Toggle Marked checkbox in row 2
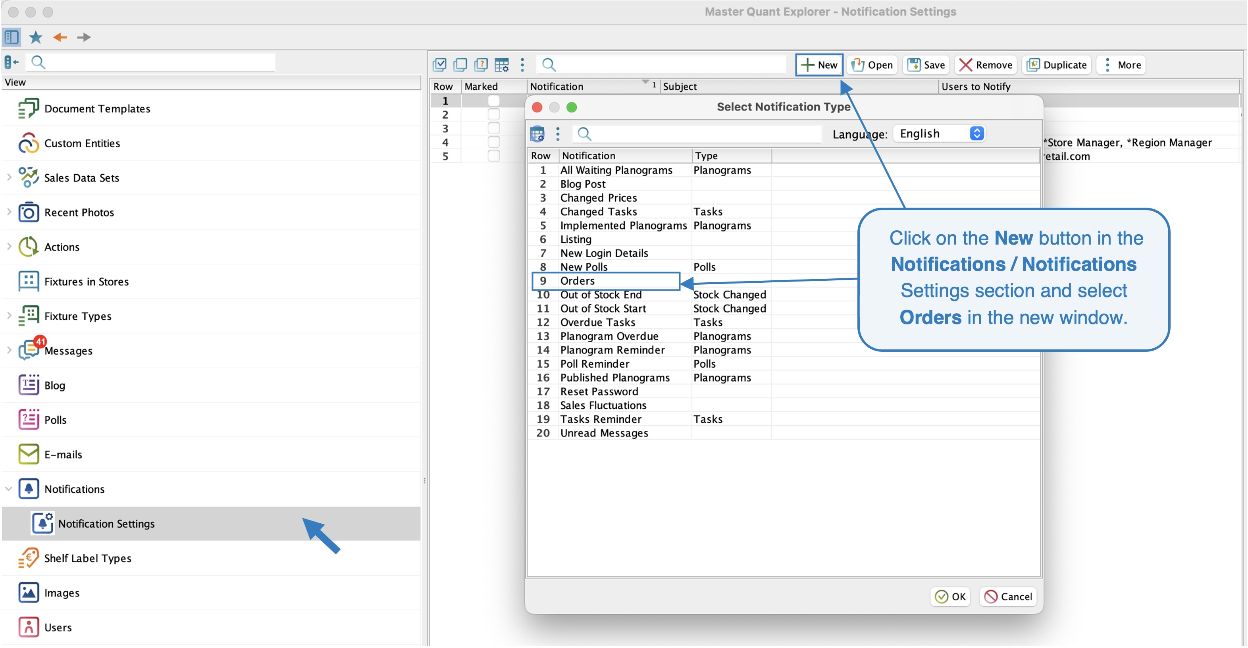Viewport: 1248px width, 648px height. click(494, 114)
